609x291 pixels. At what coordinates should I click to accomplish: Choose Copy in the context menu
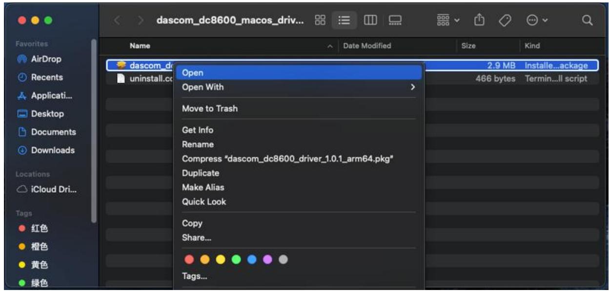[298, 223]
